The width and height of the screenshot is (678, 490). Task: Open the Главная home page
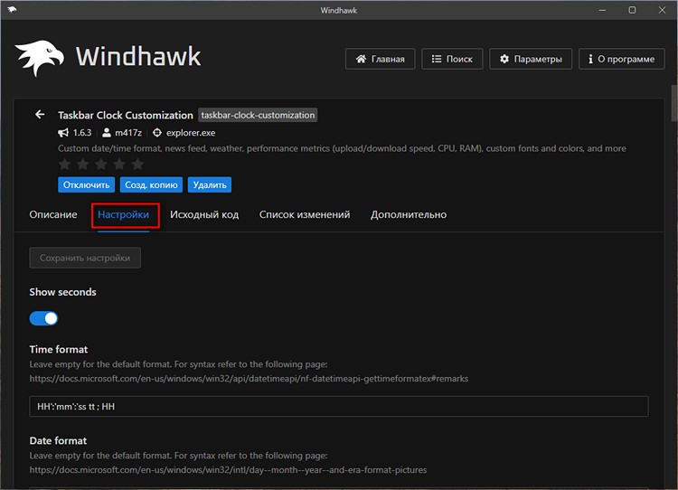pyautogui.click(x=380, y=59)
